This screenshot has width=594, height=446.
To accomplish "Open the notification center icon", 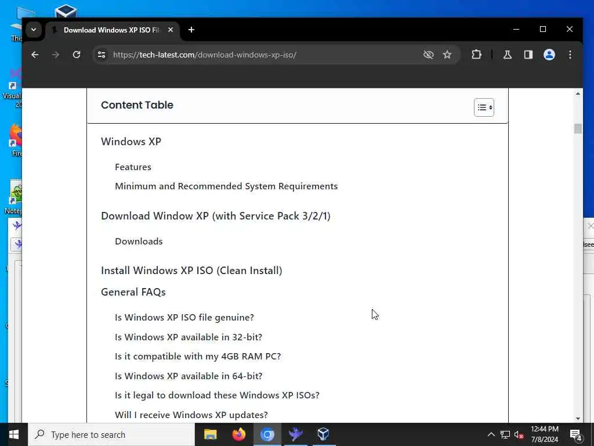I will (x=576, y=435).
